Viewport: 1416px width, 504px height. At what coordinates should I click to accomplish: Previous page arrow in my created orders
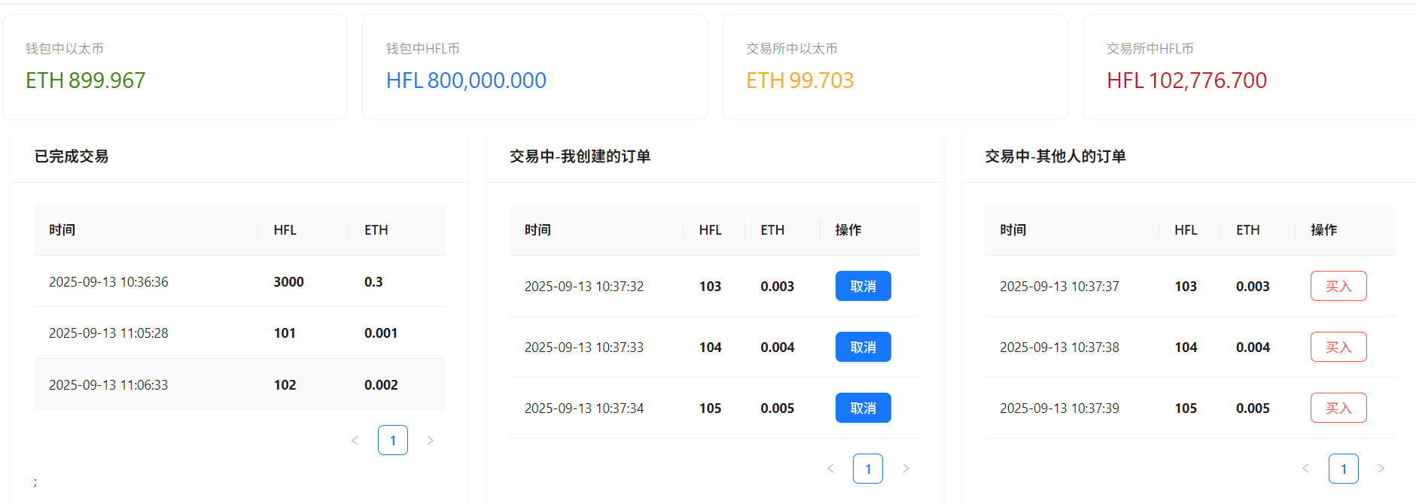[830, 469]
